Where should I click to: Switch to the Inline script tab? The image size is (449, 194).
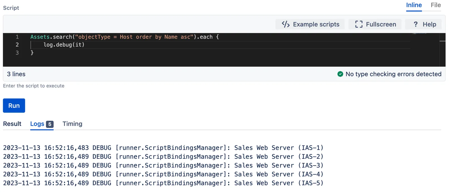[x=414, y=5]
